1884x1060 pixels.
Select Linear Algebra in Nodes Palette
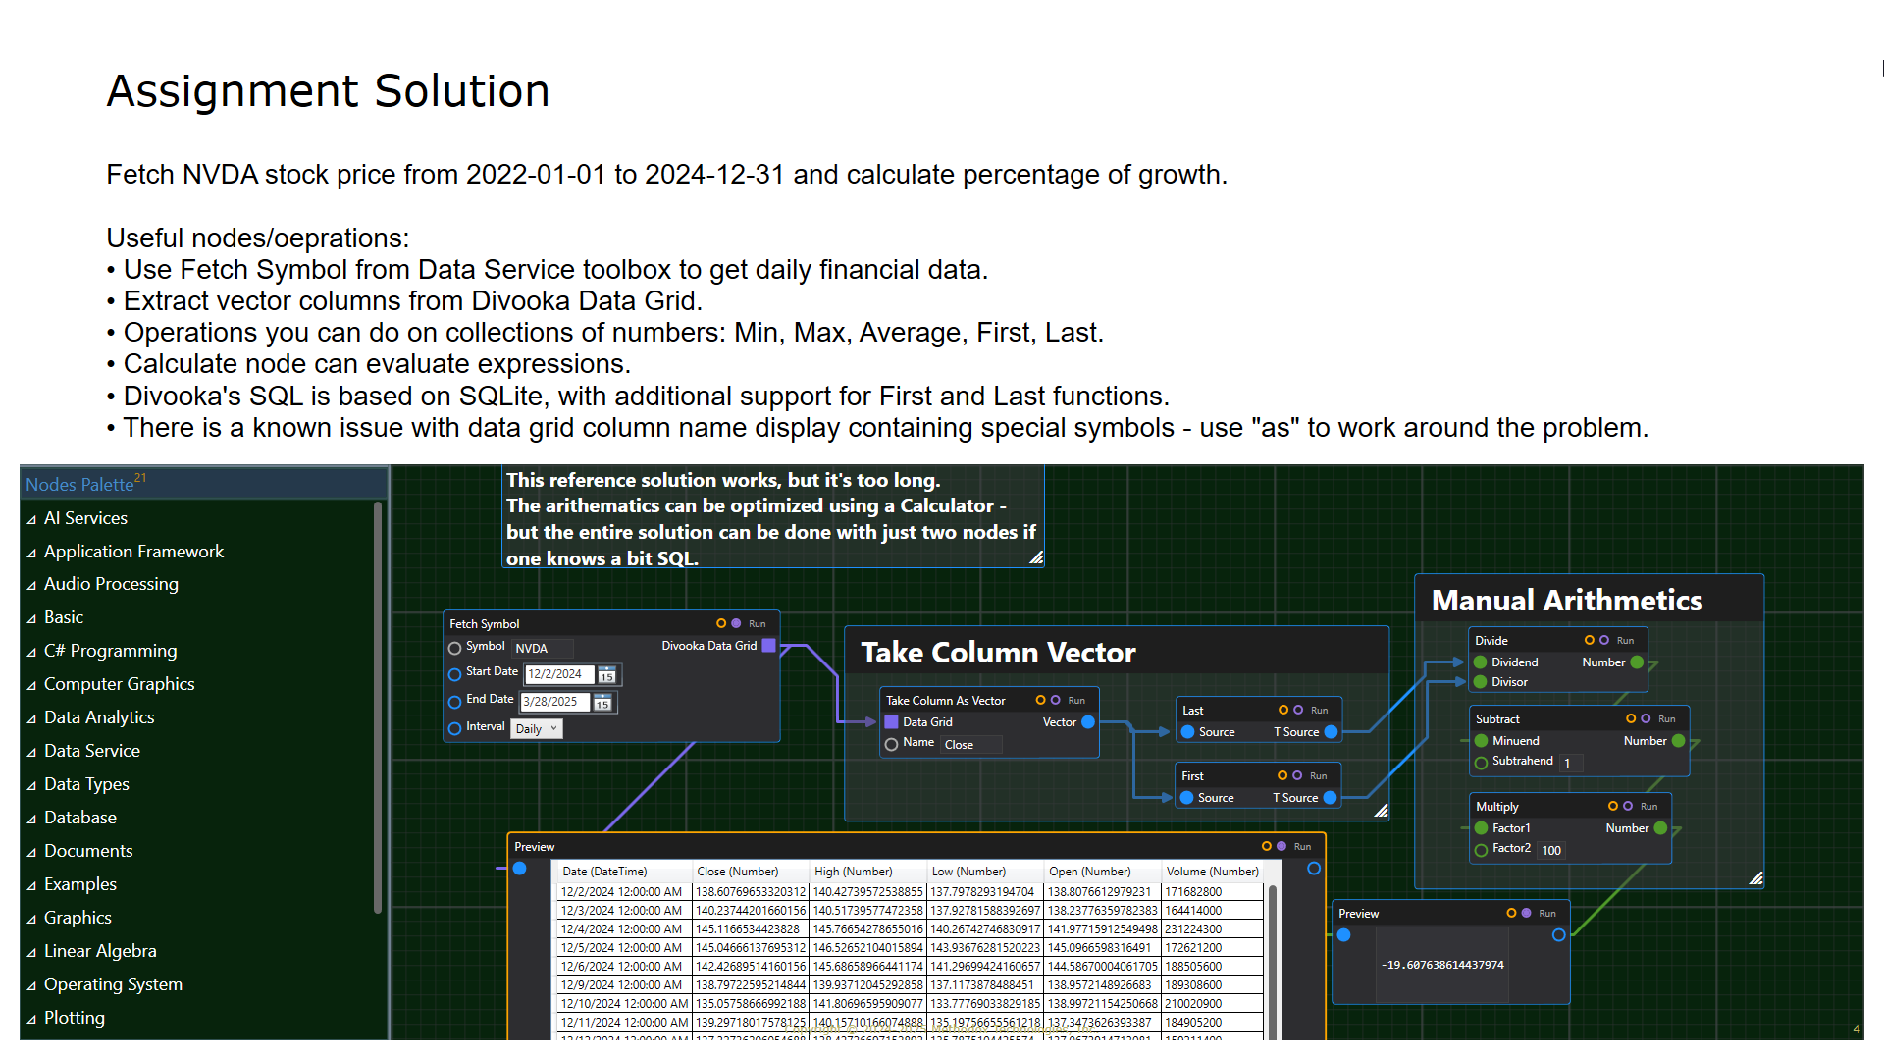pyautogui.click(x=100, y=951)
